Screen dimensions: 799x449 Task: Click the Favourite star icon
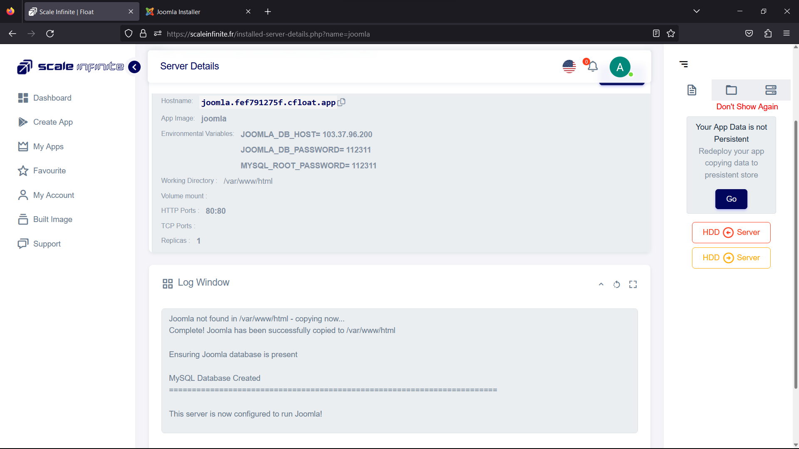click(x=23, y=170)
